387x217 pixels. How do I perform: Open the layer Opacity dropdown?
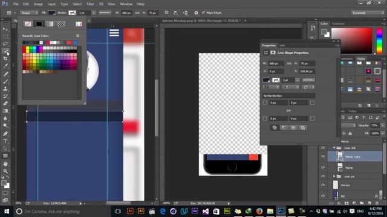383,125
